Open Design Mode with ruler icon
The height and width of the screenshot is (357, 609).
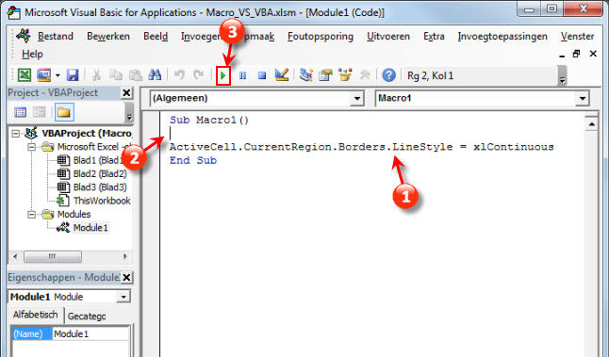click(282, 74)
